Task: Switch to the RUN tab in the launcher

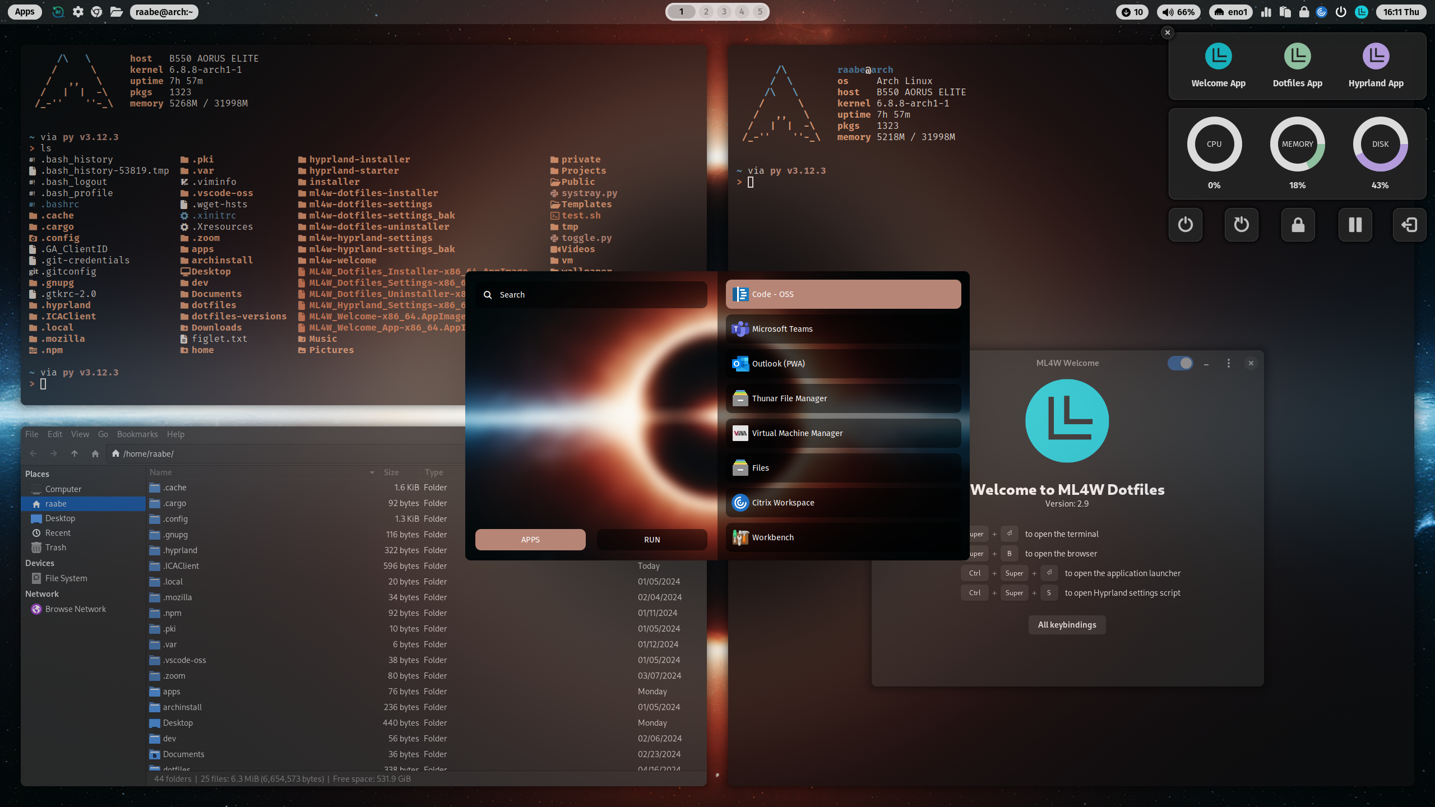Action: point(651,539)
